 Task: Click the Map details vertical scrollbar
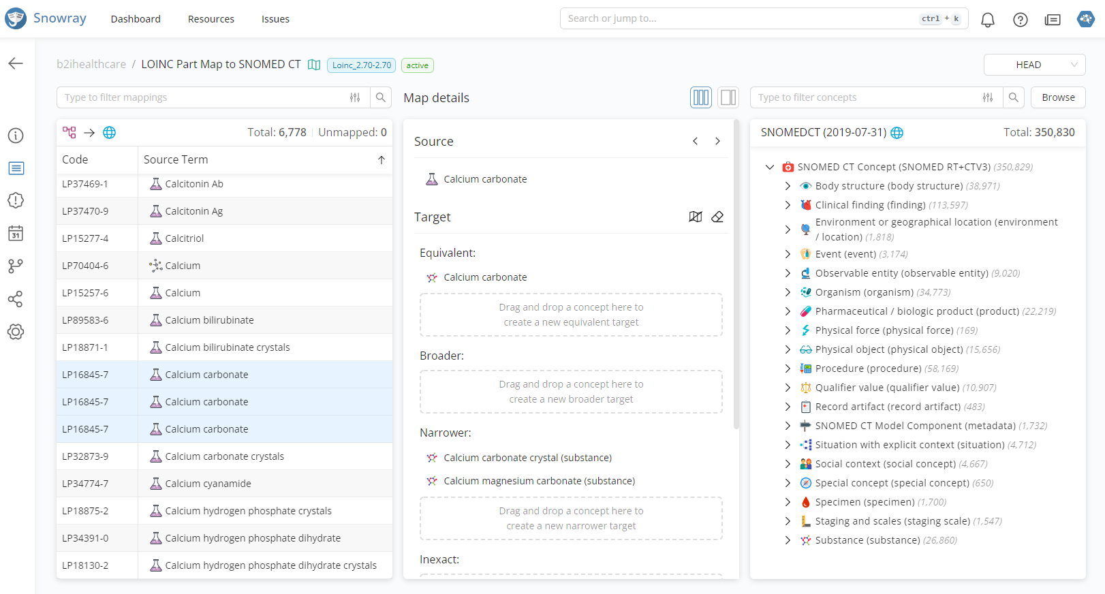click(736, 272)
